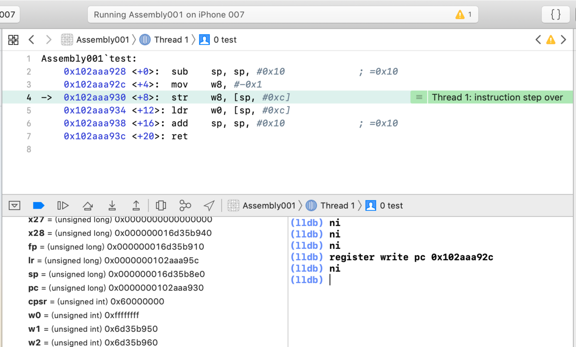Continue program execution
576x347 pixels.
click(x=63, y=206)
